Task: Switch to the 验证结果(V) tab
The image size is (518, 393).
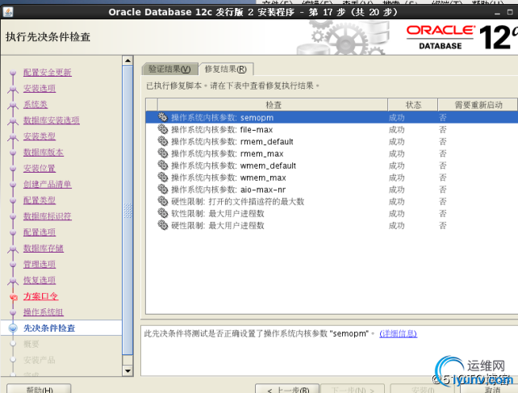Action: click(x=169, y=69)
